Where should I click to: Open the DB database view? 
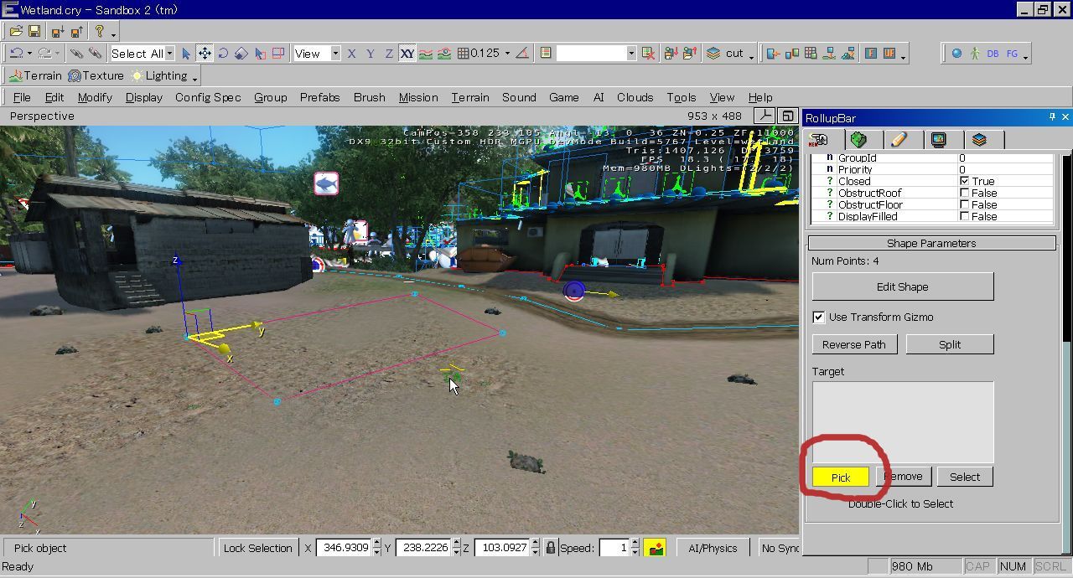pyautogui.click(x=993, y=53)
